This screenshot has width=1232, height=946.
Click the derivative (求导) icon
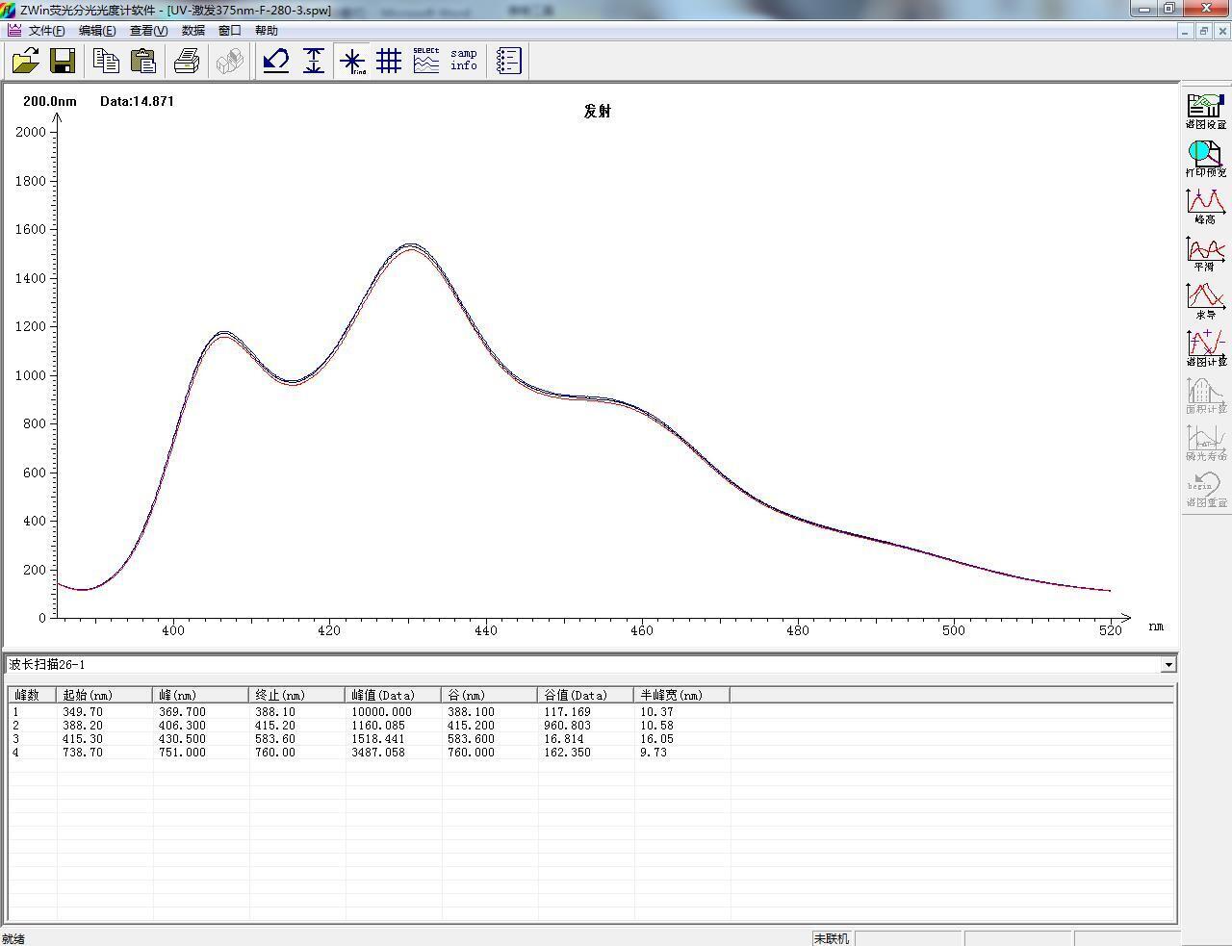click(1206, 300)
